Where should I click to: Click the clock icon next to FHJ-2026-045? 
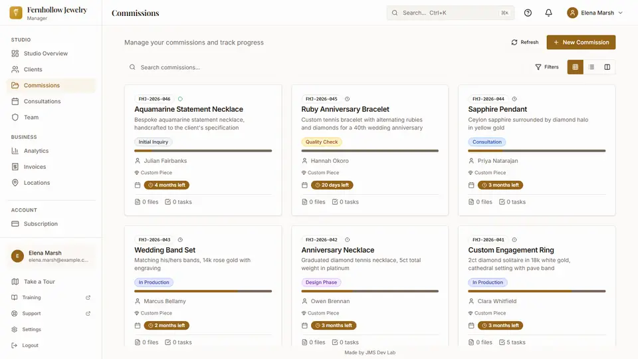(x=347, y=99)
